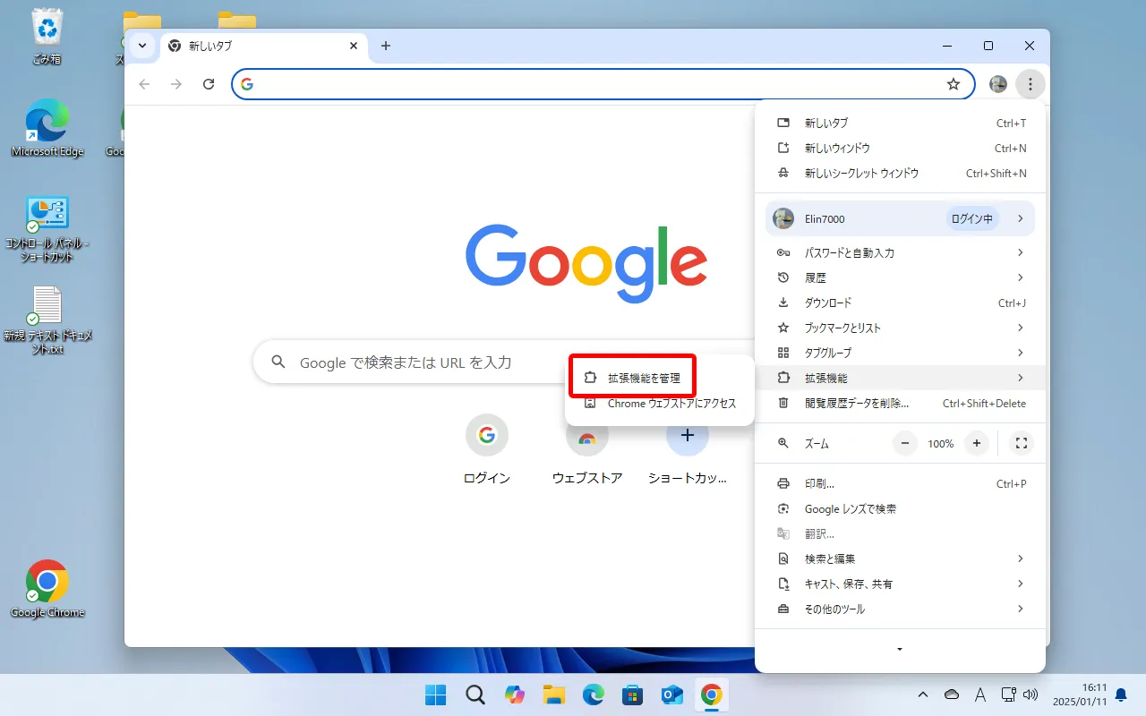Open Outlook from the taskbar
Viewport: 1146px width, 716px height.
(x=672, y=695)
